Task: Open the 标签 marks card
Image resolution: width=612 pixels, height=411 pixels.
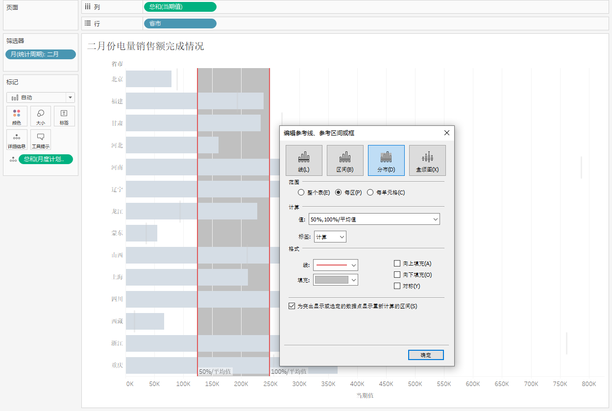Action: [x=64, y=117]
